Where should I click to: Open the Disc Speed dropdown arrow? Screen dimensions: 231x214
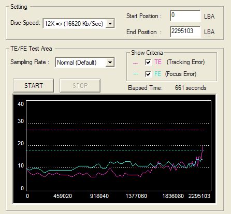[x=110, y=23]
